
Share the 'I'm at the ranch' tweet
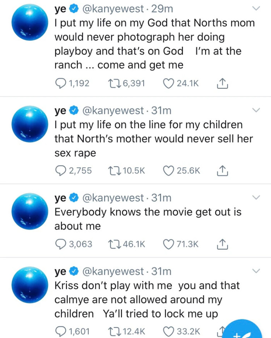click(x=223, y=83)
